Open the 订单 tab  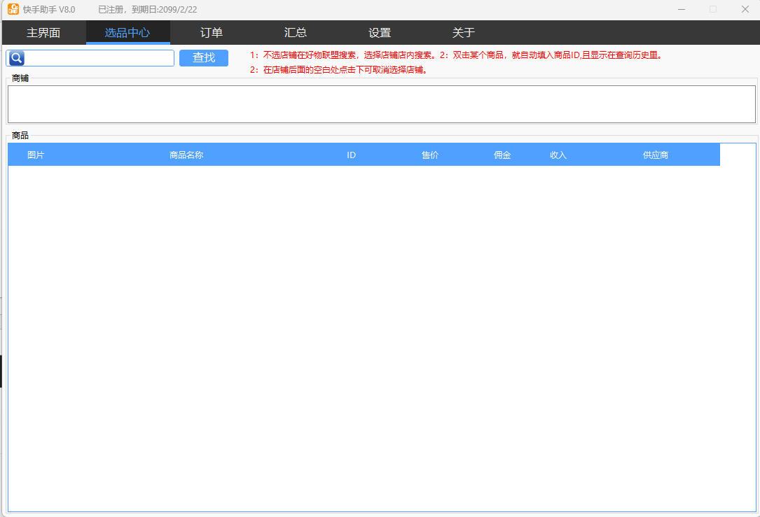click(x=212, y=33)
